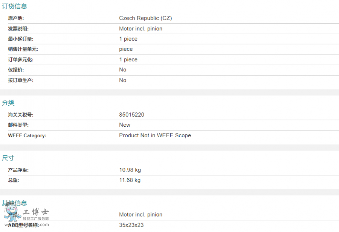Click the 35x23x23 value text
This screenshot has height=232, width=339.
131,225
